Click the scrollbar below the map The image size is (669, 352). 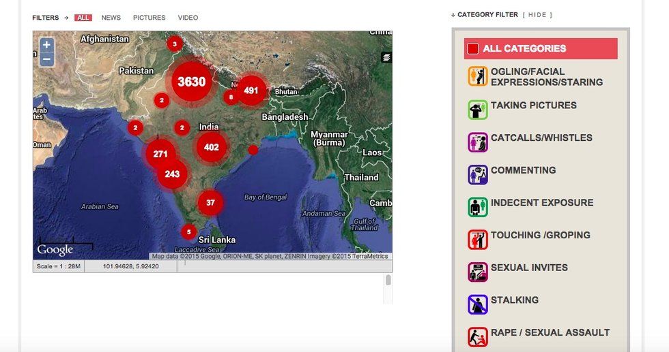pyautogui.click(x=388, y=281)
